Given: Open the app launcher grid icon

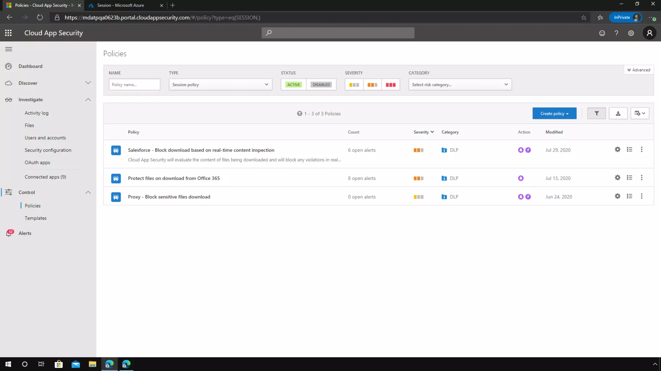Looking at the screenshot, I should pos(8,33).
